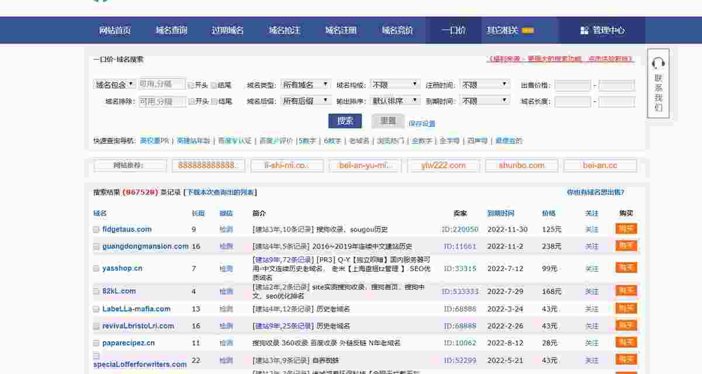Select checkbox for paparecipez.cn
The width and height of the screenshot is (702, 374).
click(96, 343)
